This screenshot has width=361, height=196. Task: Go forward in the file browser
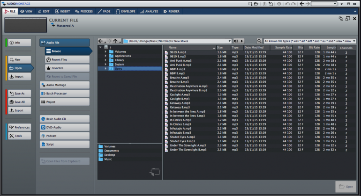click(x=109, y=41)
